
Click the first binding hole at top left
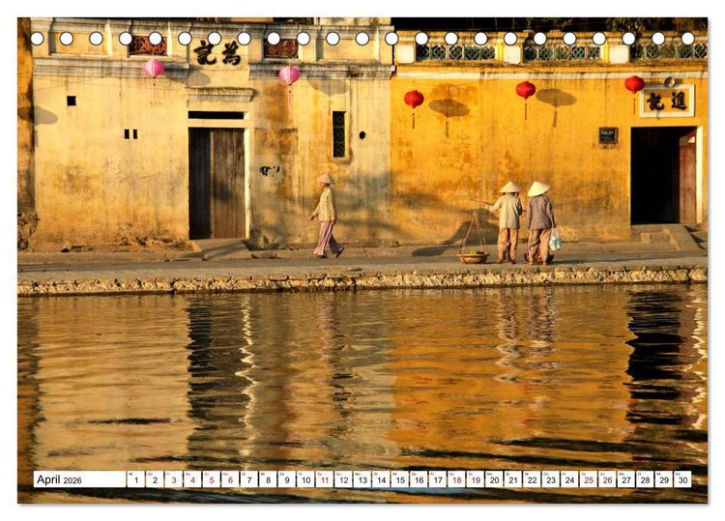tap(37, 39)
